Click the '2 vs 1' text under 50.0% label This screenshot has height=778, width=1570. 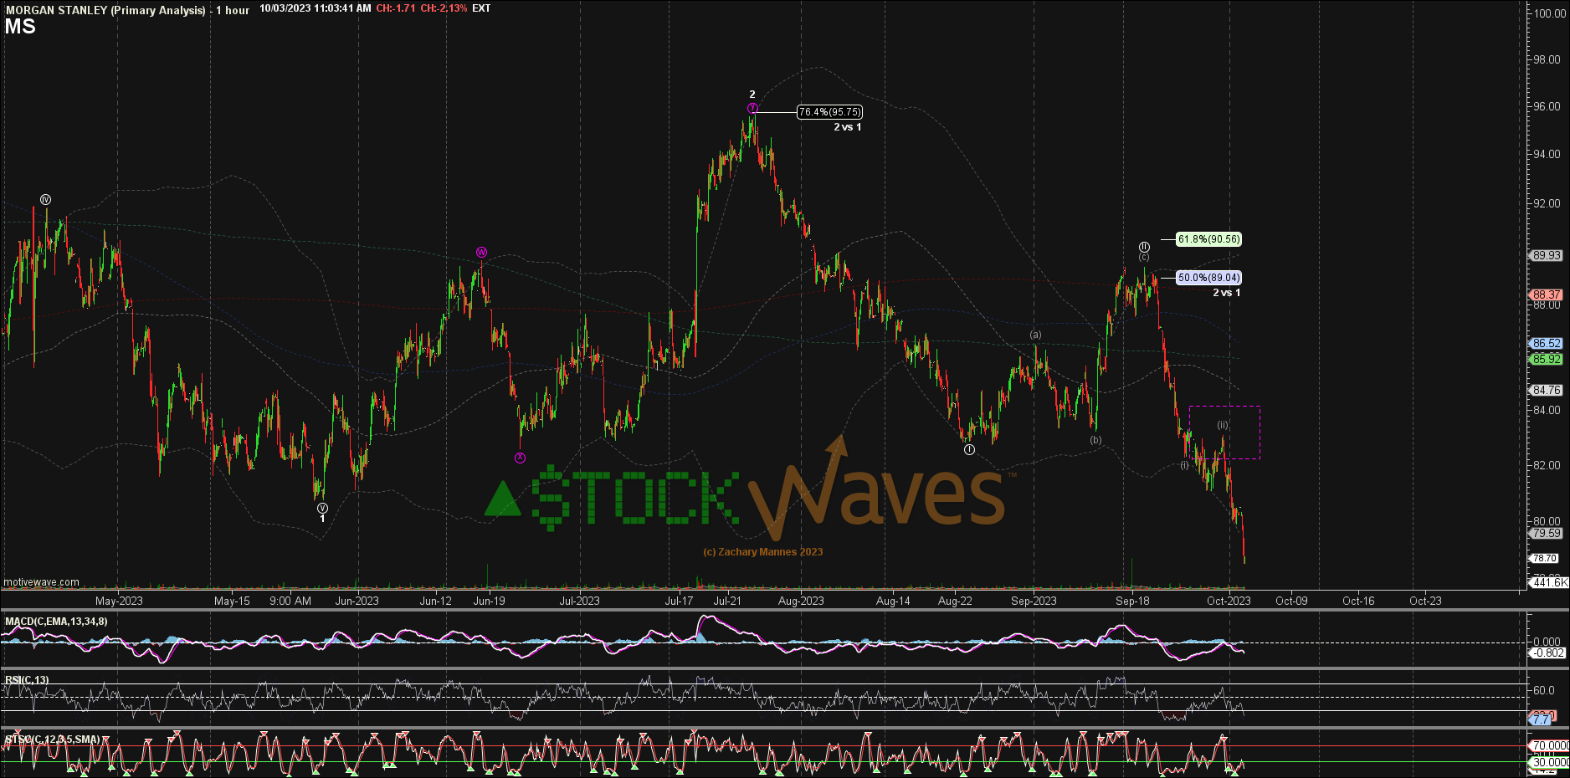pos(1227,293)
